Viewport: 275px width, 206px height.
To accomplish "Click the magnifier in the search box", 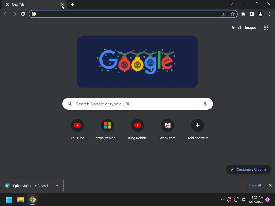I will click(70, 104).
